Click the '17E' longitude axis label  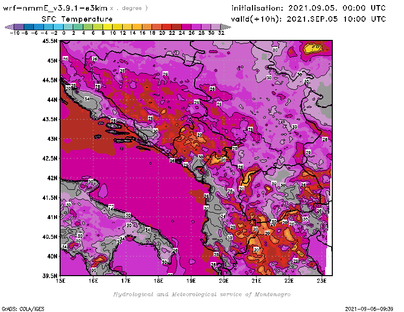coord(126,281)
